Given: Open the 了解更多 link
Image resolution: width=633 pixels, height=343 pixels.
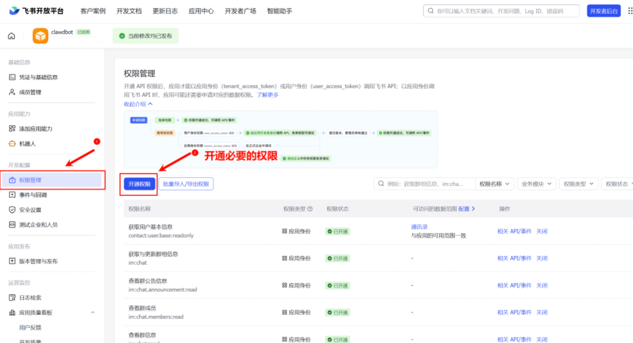Looking at the screenshot, I should tap(267, 95).
